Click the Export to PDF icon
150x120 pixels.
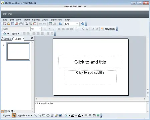coord(17,24)
